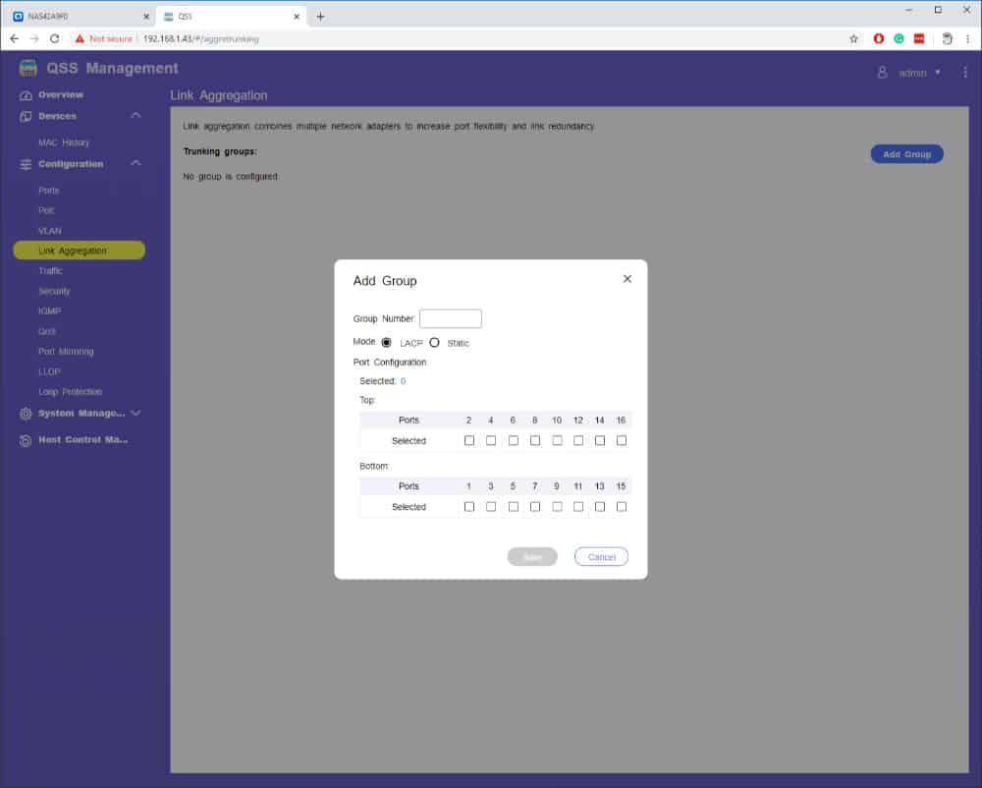
Task: Click the Group Number input field
Action: tap(450, 318)
